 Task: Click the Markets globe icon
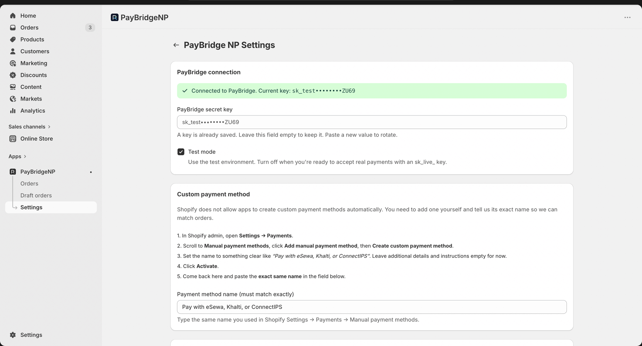13,99
